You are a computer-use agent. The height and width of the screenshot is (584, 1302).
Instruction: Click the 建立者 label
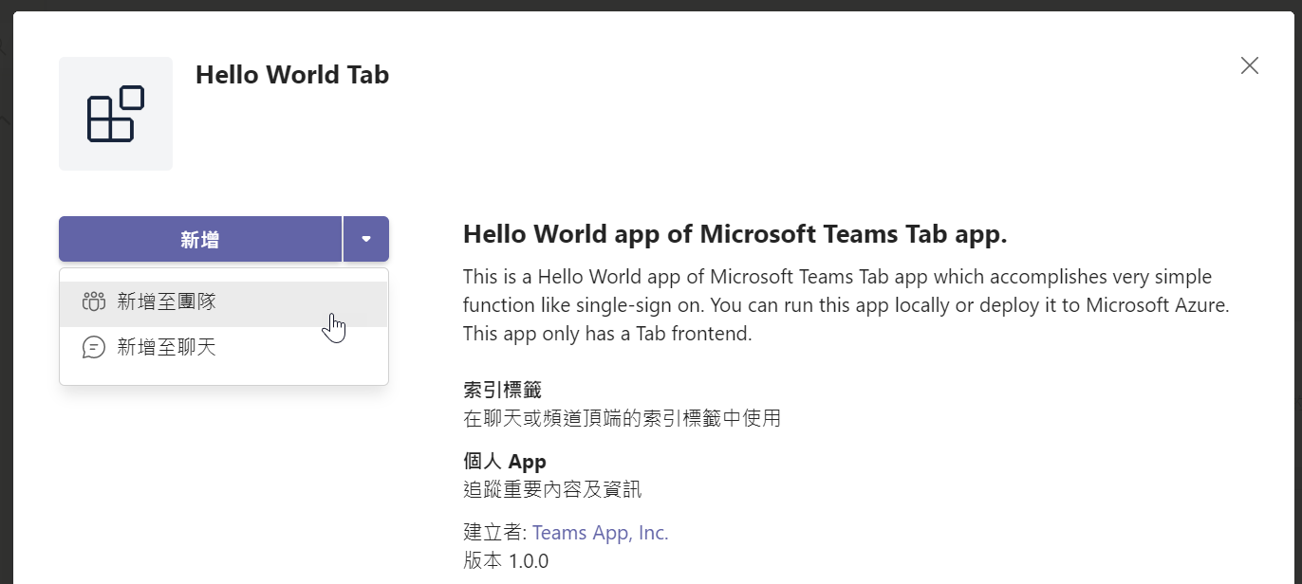click(x=494, y=533)
